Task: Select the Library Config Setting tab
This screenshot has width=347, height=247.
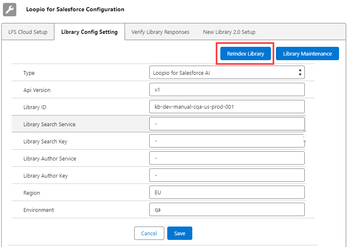Action: click(89, 32)
